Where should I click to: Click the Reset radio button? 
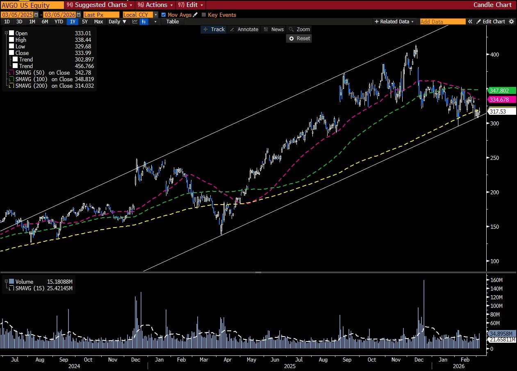tap(299, 39)
